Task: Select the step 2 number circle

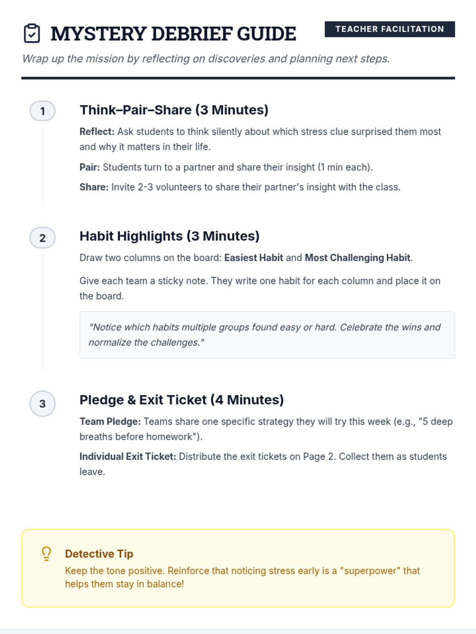Action: pyautogui.click(x=42, y=238)
